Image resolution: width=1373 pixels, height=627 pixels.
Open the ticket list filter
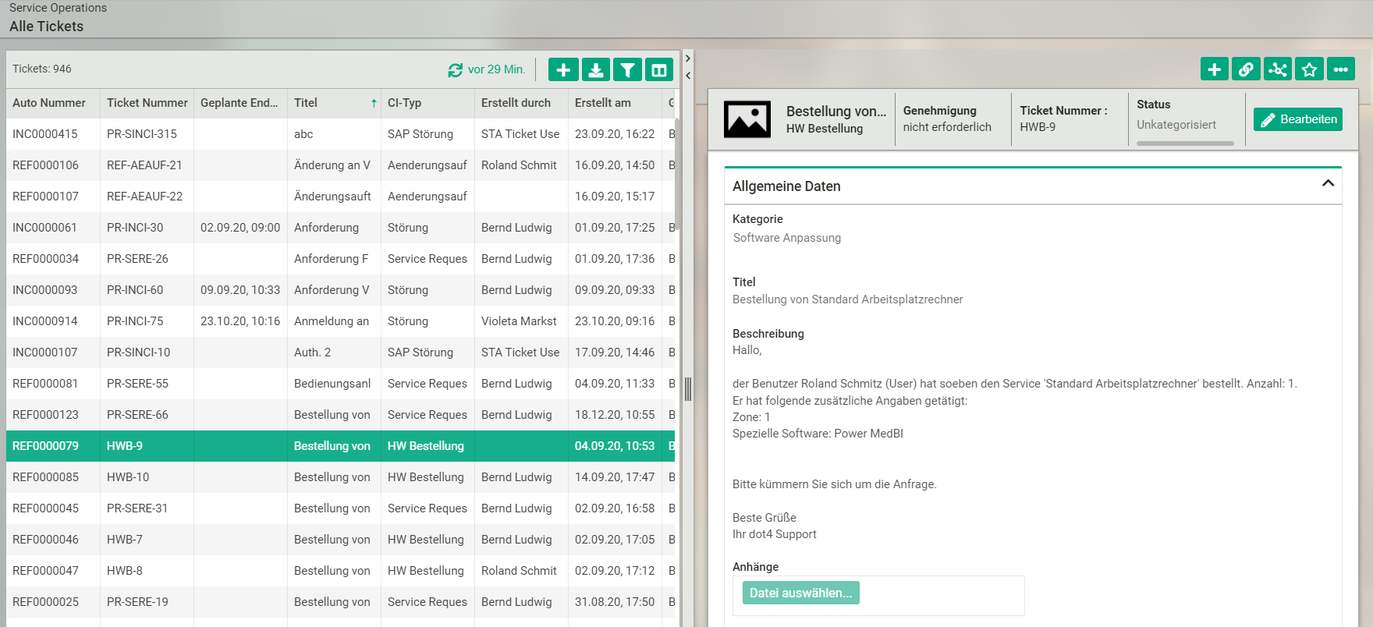point(627,70)
